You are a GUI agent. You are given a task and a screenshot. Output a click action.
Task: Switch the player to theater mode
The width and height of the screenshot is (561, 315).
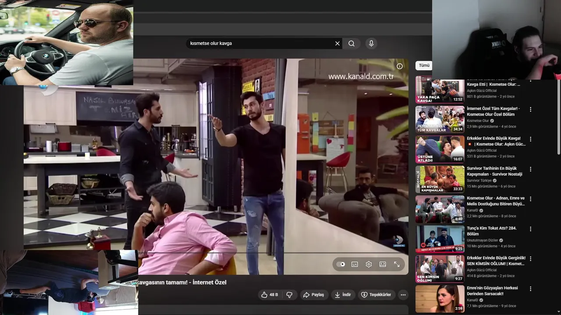click(383, 264)
